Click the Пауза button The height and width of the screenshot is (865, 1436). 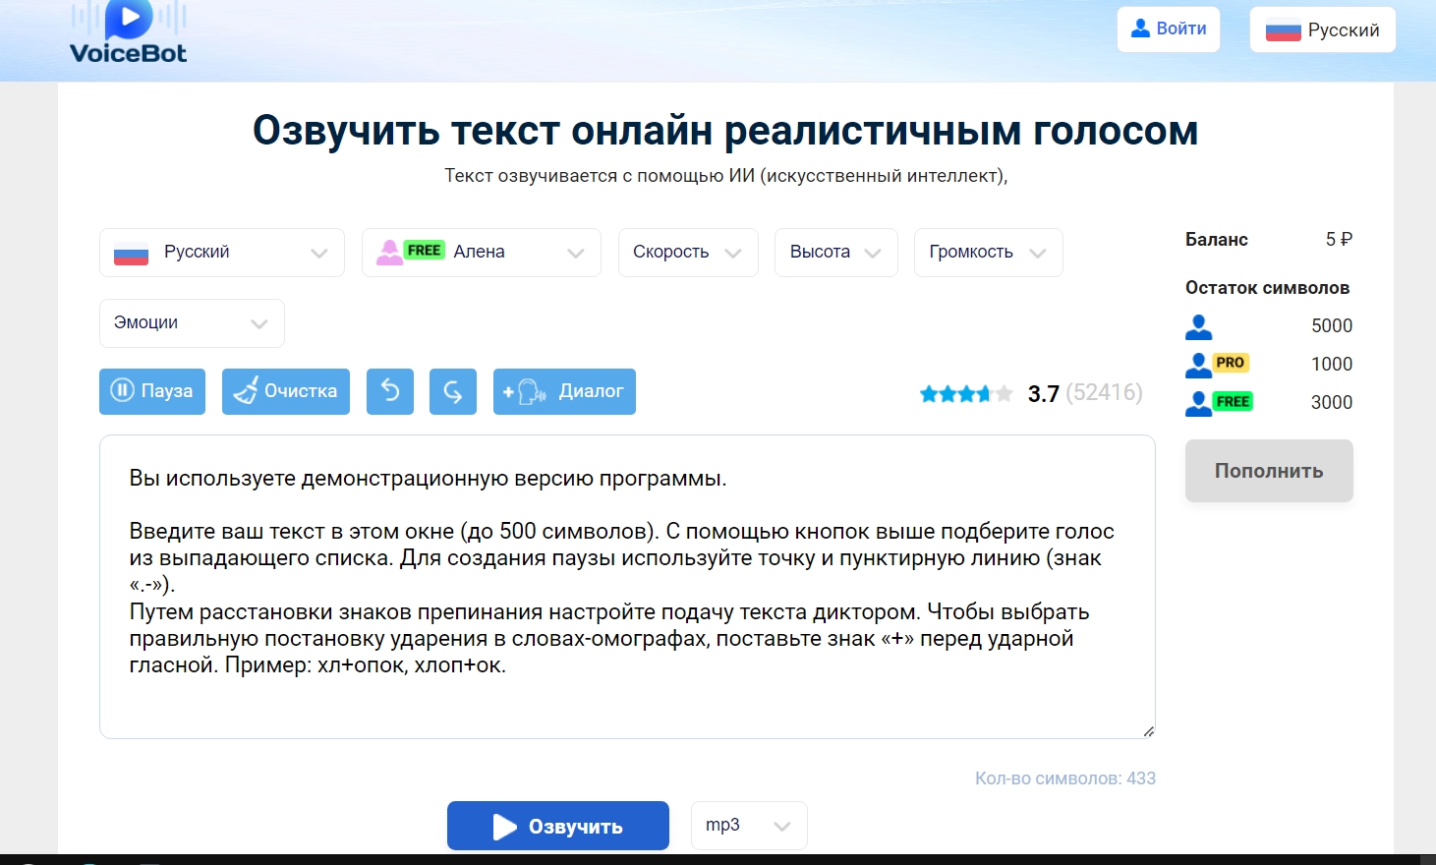pos(152,391)
